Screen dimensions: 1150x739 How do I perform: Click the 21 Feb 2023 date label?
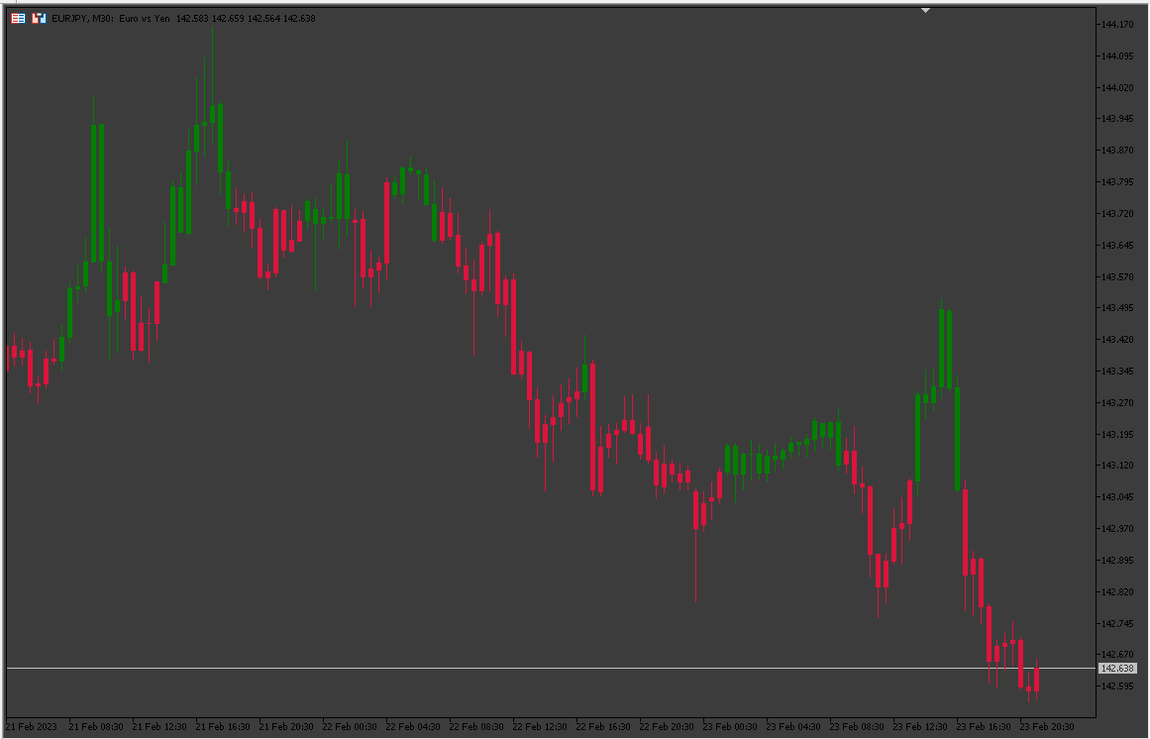pos(32,727)
